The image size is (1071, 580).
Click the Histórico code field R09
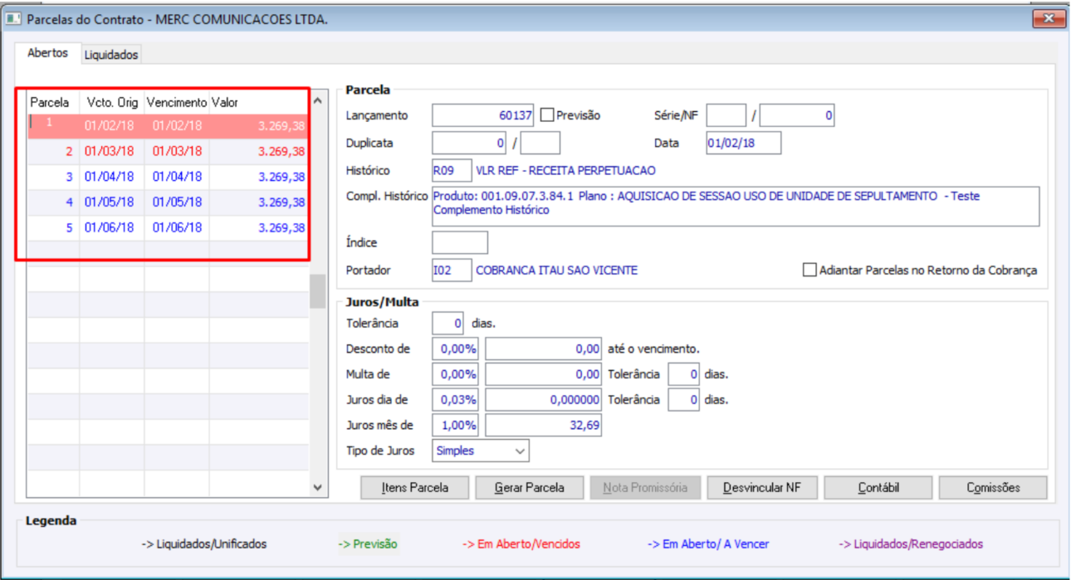click(452, 170)
